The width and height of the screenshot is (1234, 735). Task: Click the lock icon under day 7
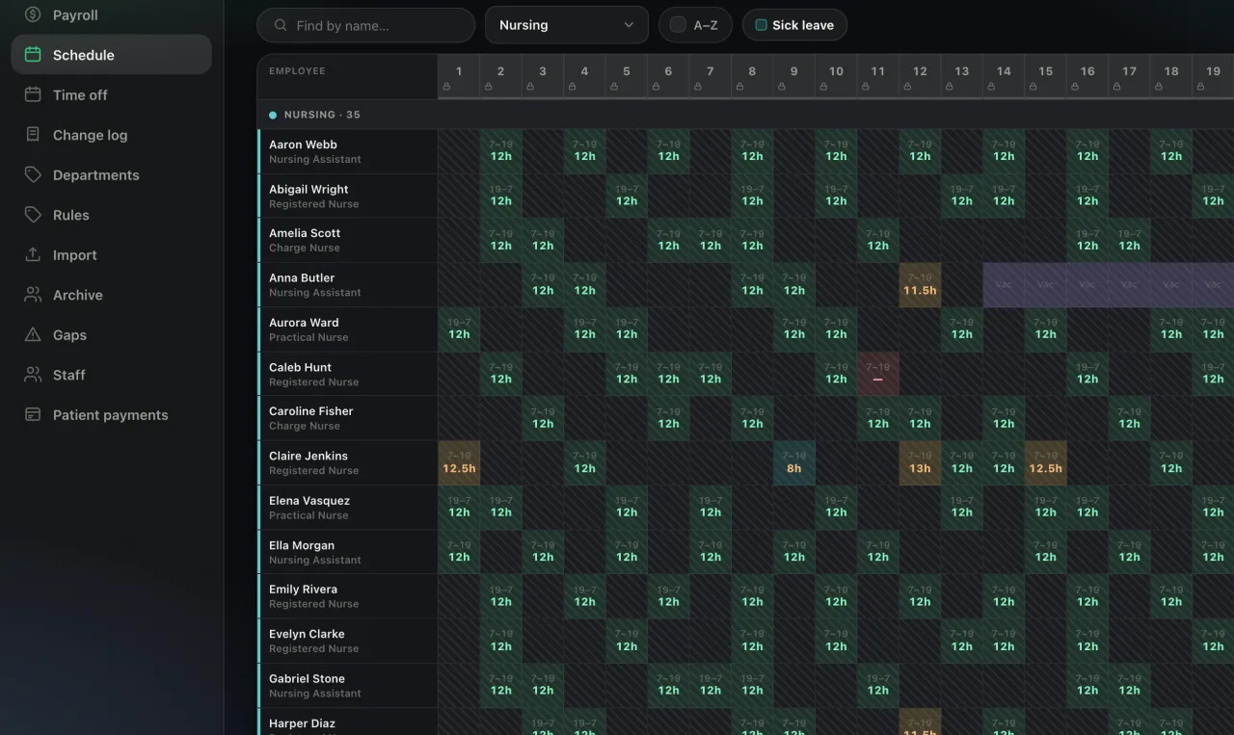(x=698, y=87)
